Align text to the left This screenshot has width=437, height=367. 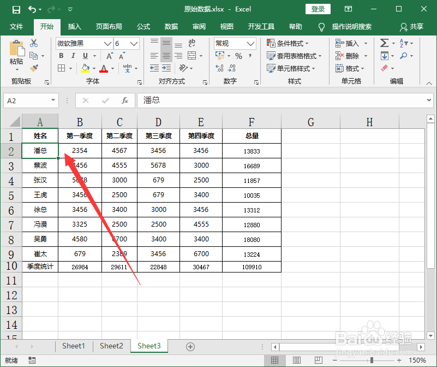(154, 56)
